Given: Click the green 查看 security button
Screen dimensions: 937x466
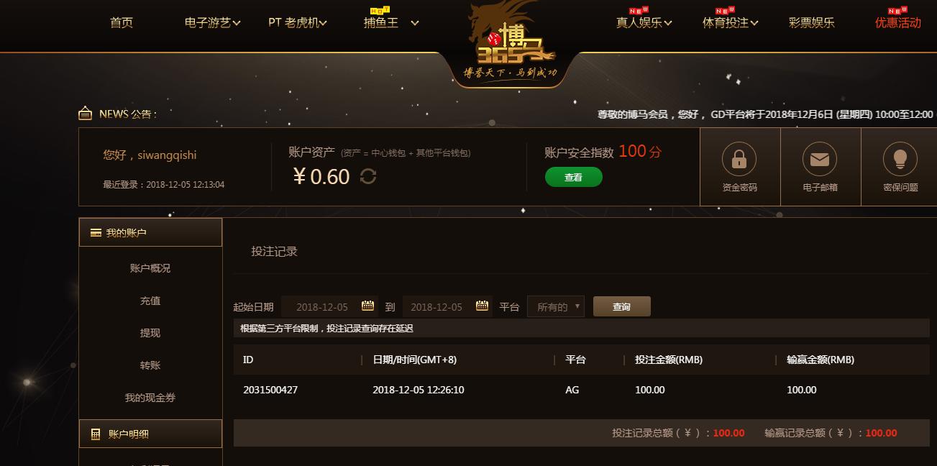Looking at the screenshot, I should click(573, 177).
